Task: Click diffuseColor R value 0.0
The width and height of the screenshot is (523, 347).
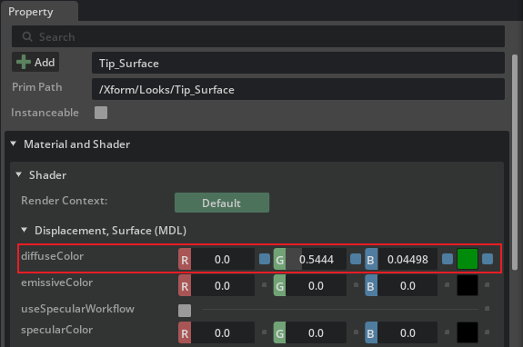Action: (x=223, y=259)
